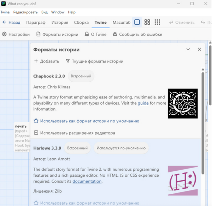Click the Форматы истории toolbar button
212x206 pixels.
57,34
